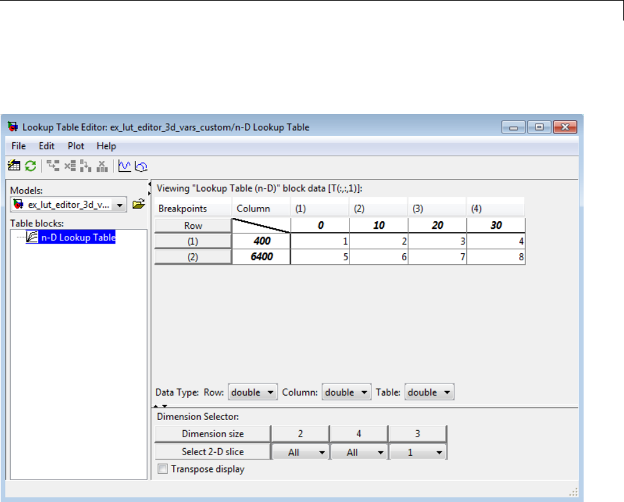Click the Dimension size label cell
This screenshot has height=502, width=624.
(x=212, y=433)
